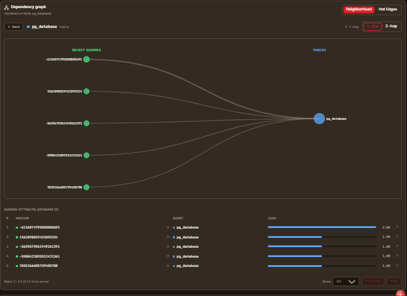Click the green graph node for query -5908421893512421261
The width and height of the screenshot is (407, 296).
pos(86,155)
